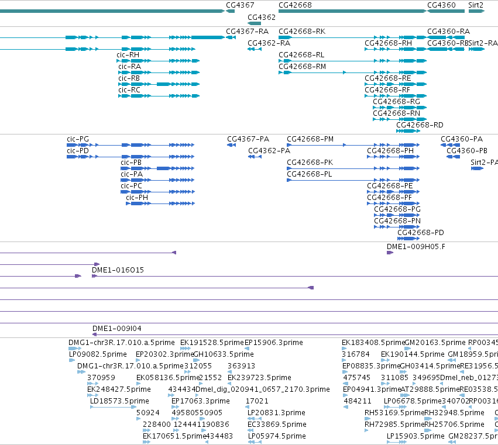
Task: Select protein CG4362-PA
Action: (269, 151)
